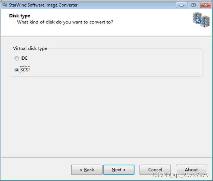The image size is (213, 181).
Task: Minimize the Image Converter window
Action: (x=182, y=5)
